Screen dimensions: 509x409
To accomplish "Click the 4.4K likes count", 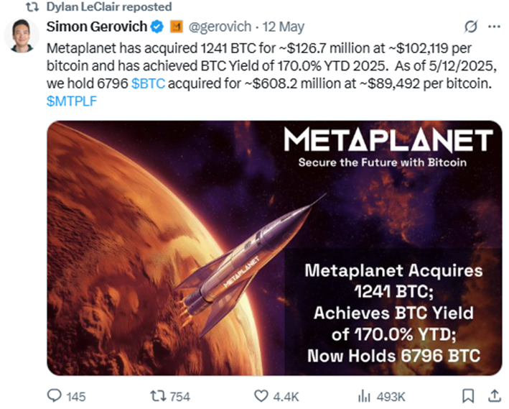I will [286, 397].
